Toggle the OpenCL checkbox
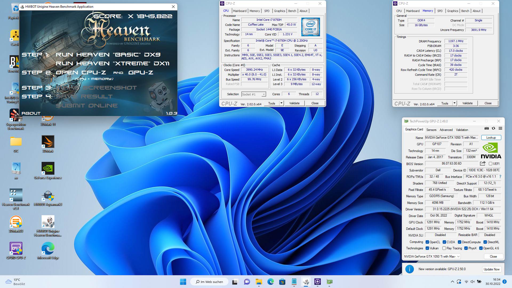 click(427, 242)
